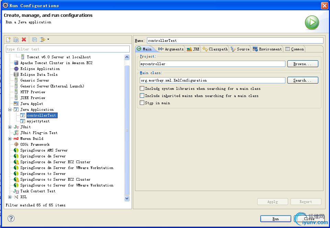Select Generic Server(External Launch) entry

(x=52, y=86)
